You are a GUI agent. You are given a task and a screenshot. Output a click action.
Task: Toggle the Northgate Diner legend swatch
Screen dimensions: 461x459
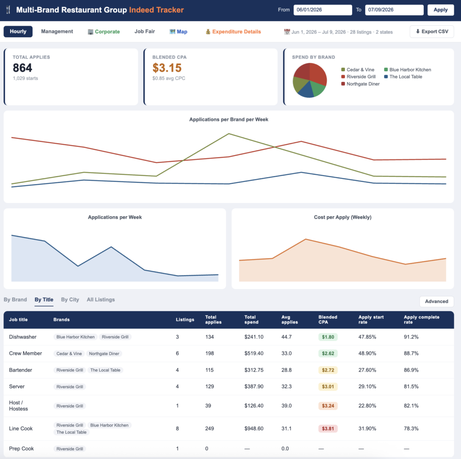coord(343,84)
